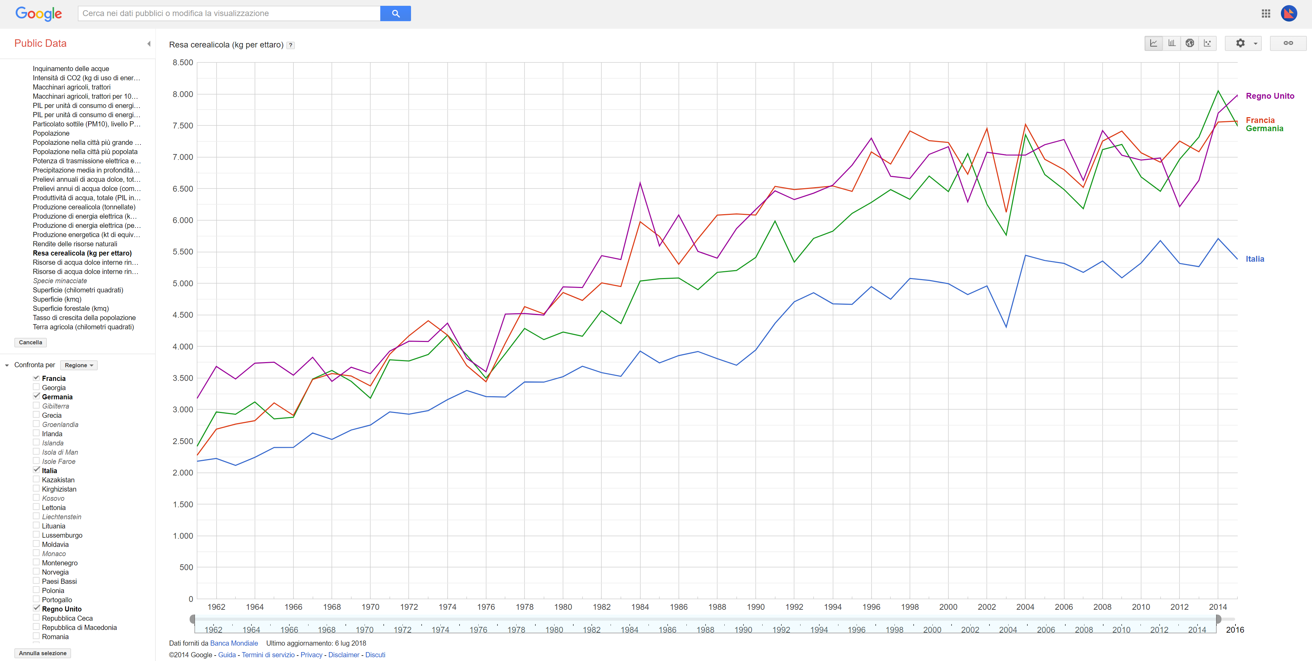Switch to map chart view

1190,43
